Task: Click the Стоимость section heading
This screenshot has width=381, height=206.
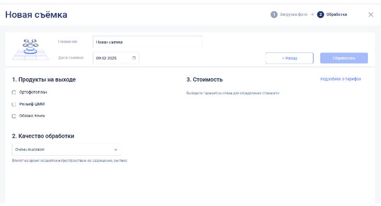Action: pos(205,80)
